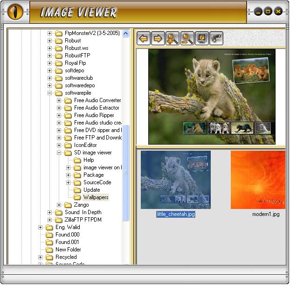
Task: Click the Help folder icon
Action: point(77,160)
